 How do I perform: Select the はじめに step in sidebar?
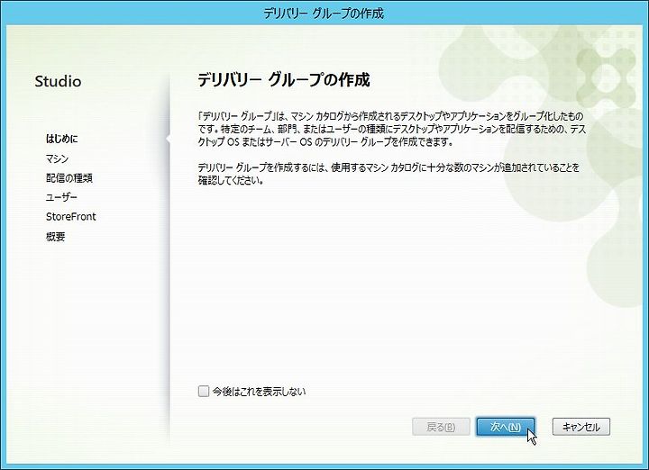[61, 139]
